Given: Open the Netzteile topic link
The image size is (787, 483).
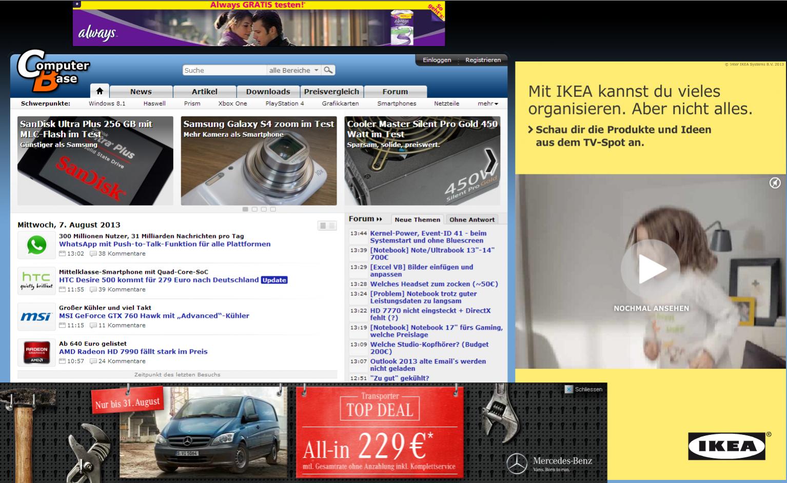Looking at the screenshot, I should (x=446, y=104).
